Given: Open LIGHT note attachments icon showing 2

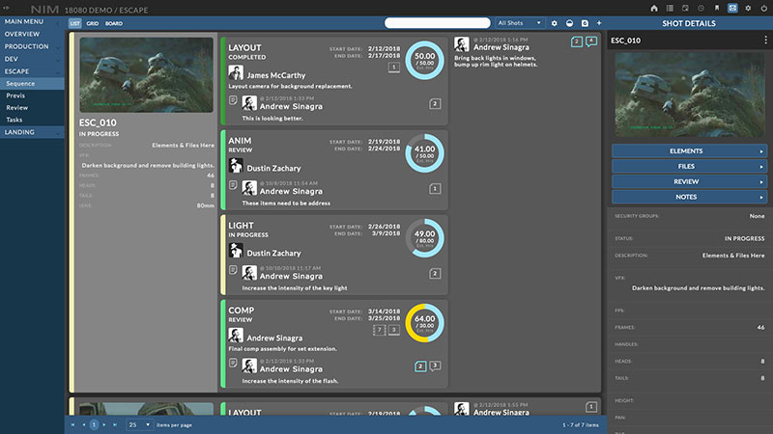Looking at the screenshot, I should pyautogui.click(x=435, y=274).
